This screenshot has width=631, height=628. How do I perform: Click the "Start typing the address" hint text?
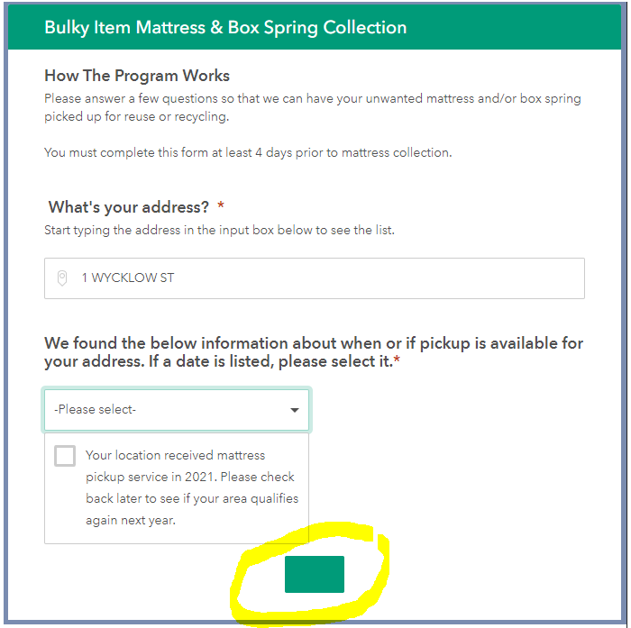coord(219,230)
